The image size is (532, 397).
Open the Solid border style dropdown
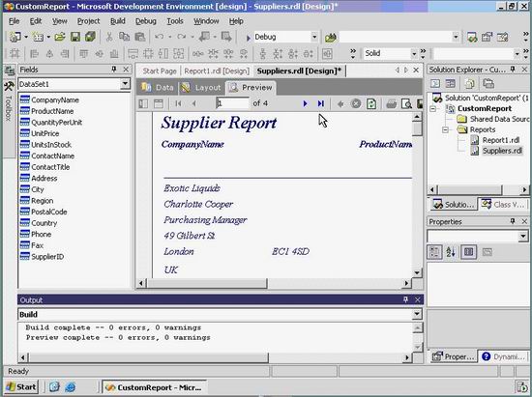tap(414, 53)
